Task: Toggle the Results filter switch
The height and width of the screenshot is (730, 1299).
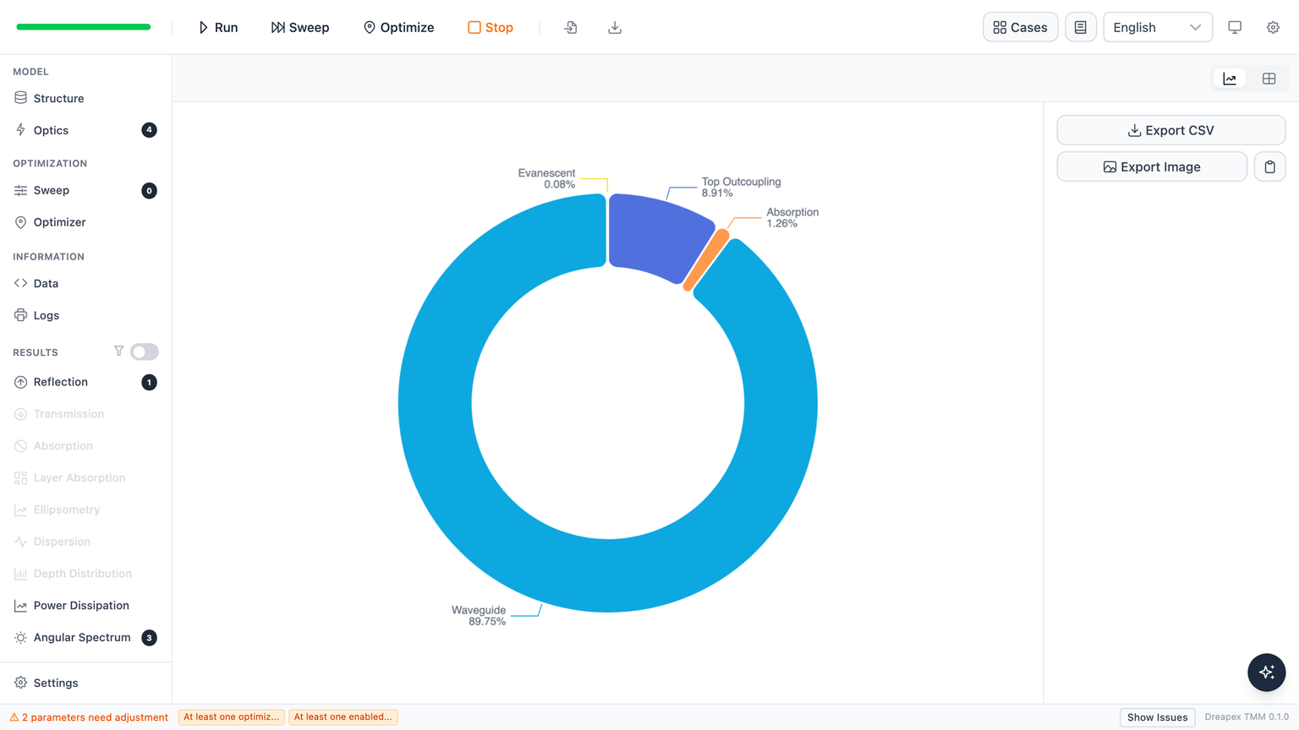Action: point(145,351)
